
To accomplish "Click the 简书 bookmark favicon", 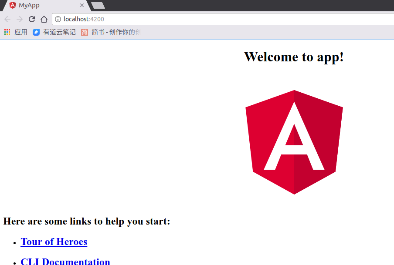I will pyautogui.click(x=84, y=31).
